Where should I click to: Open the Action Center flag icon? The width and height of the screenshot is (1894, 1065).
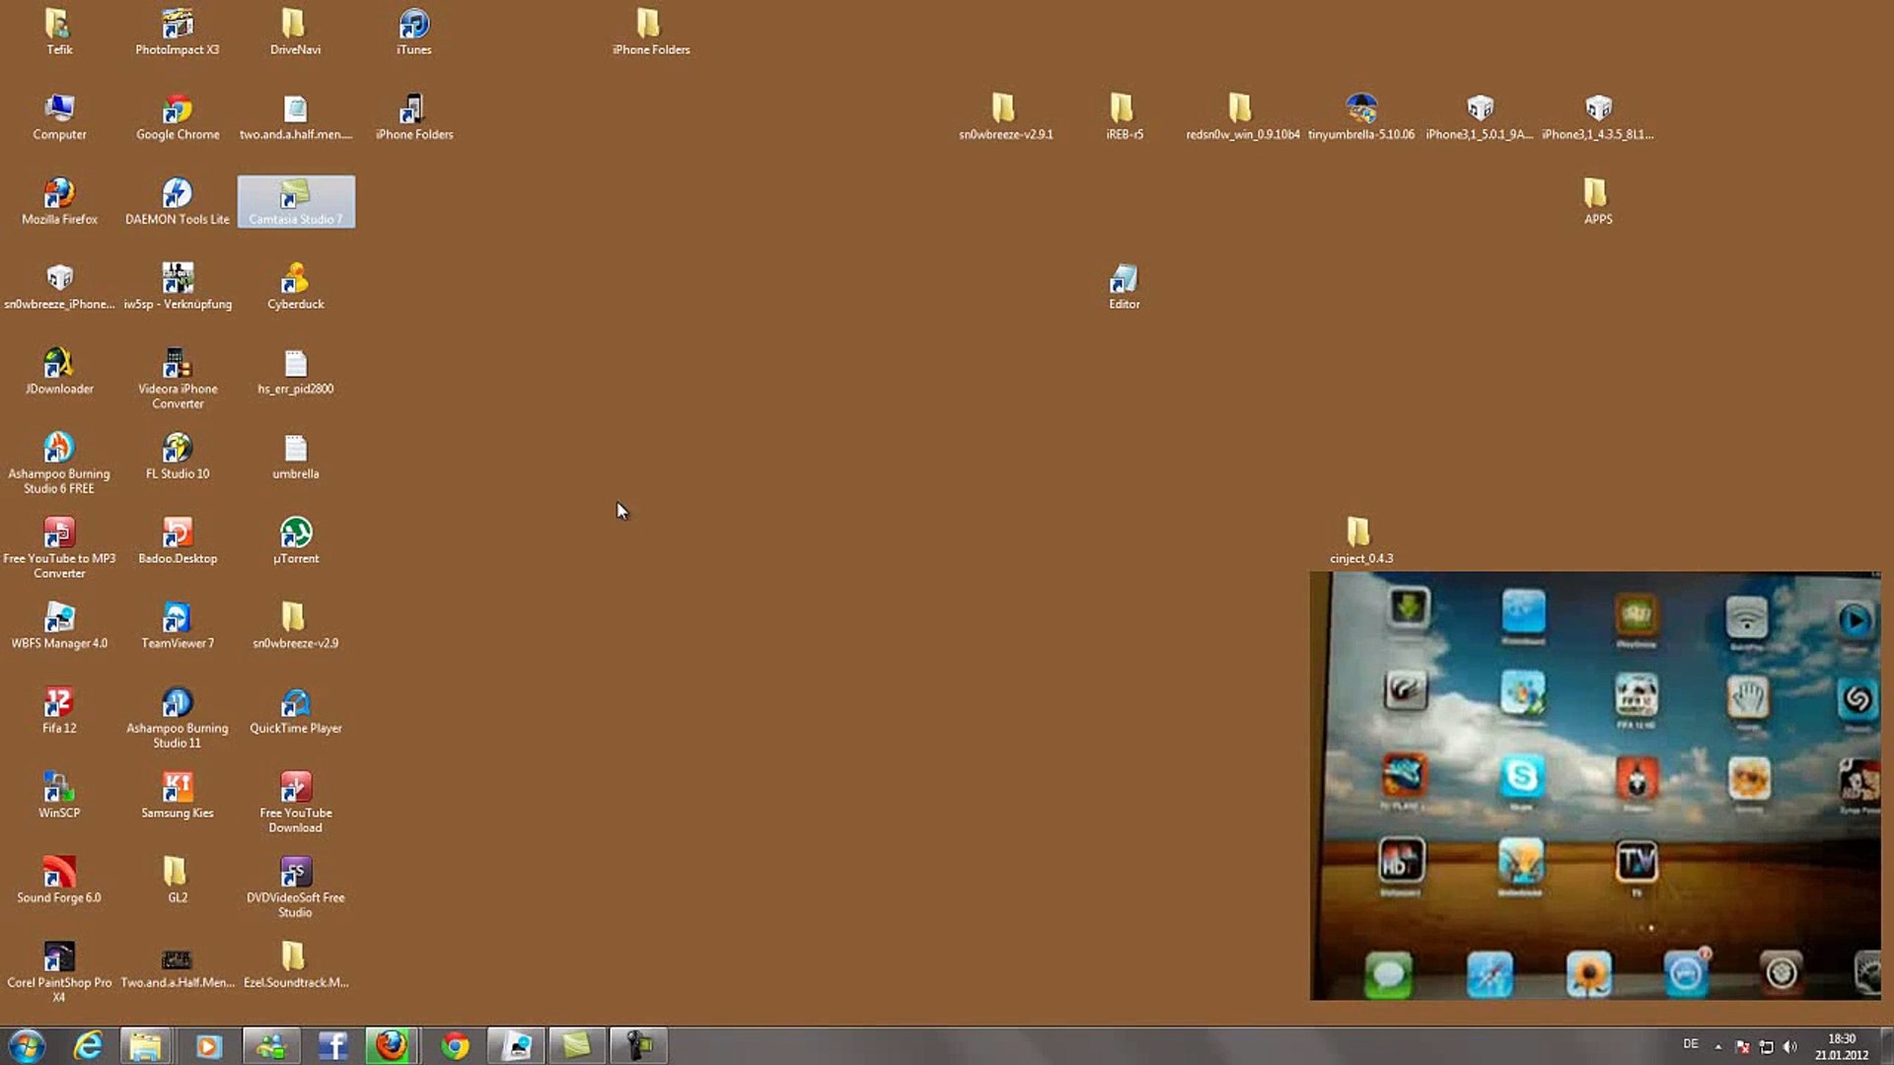pyautogui.click(x=1742, y=1046)
